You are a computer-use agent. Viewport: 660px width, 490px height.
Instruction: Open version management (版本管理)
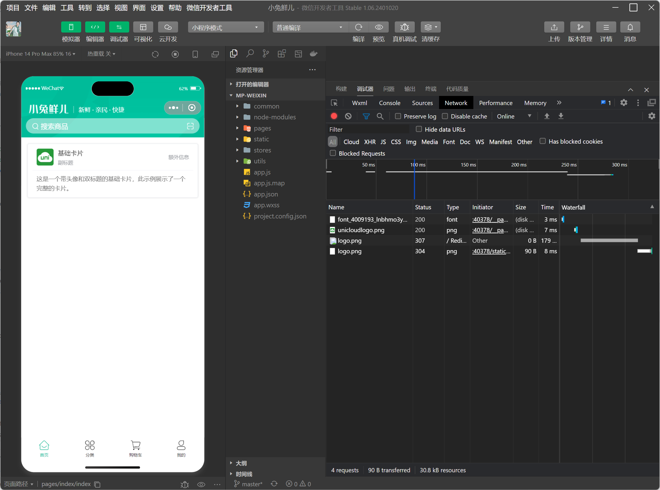pos(580,27)
